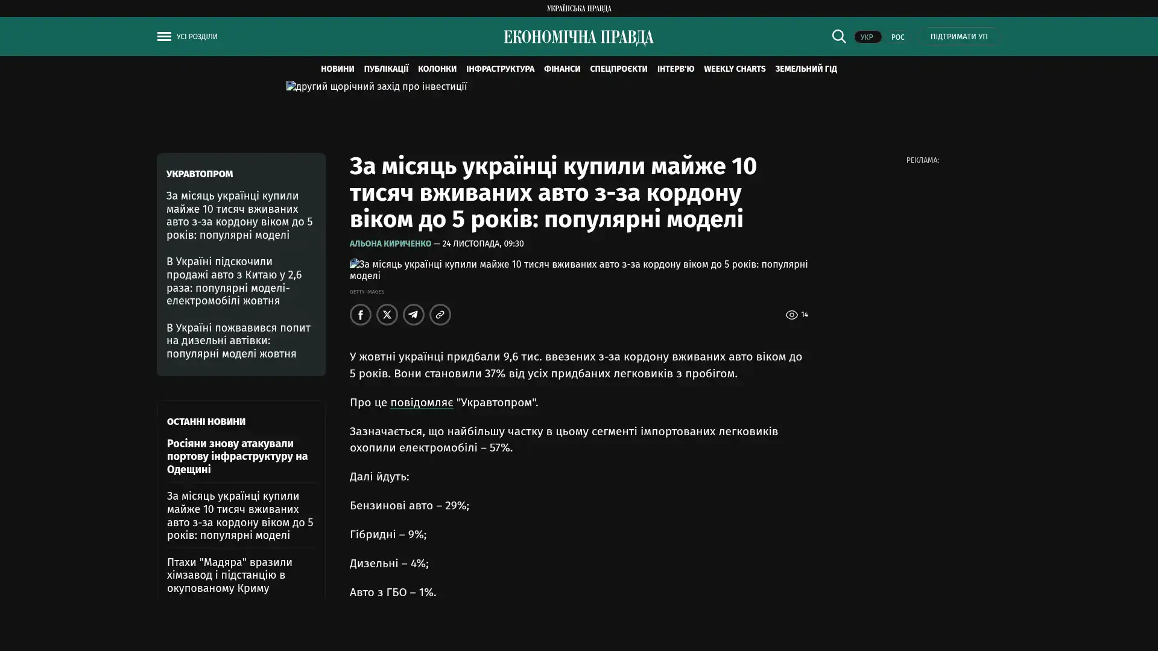The width and height of the screenshot is (1158, 651).
Task: Open author Альона Кириченко page
Action: [390, 244]
